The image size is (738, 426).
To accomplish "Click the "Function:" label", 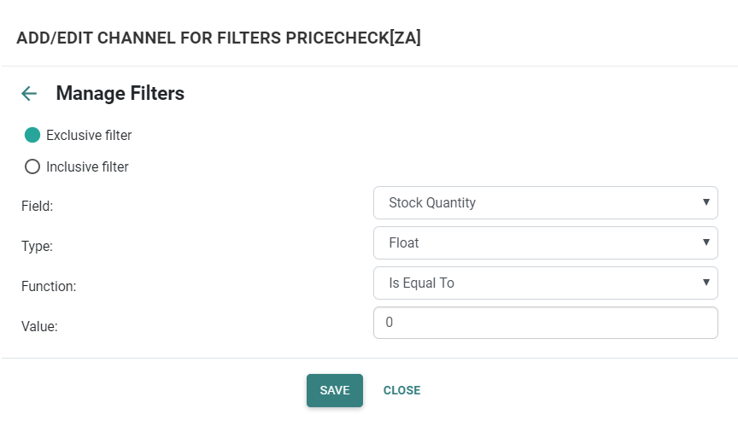I will coord(49,286).
